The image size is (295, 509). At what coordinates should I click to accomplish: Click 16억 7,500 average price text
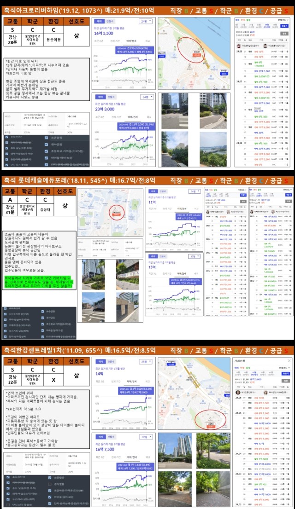pyautogui.click(x=105, y=449)
